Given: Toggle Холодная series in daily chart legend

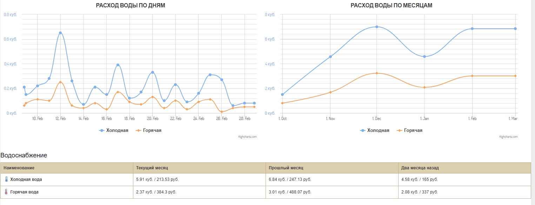Looking at the screenshot, I should click(x=114, y=130).
